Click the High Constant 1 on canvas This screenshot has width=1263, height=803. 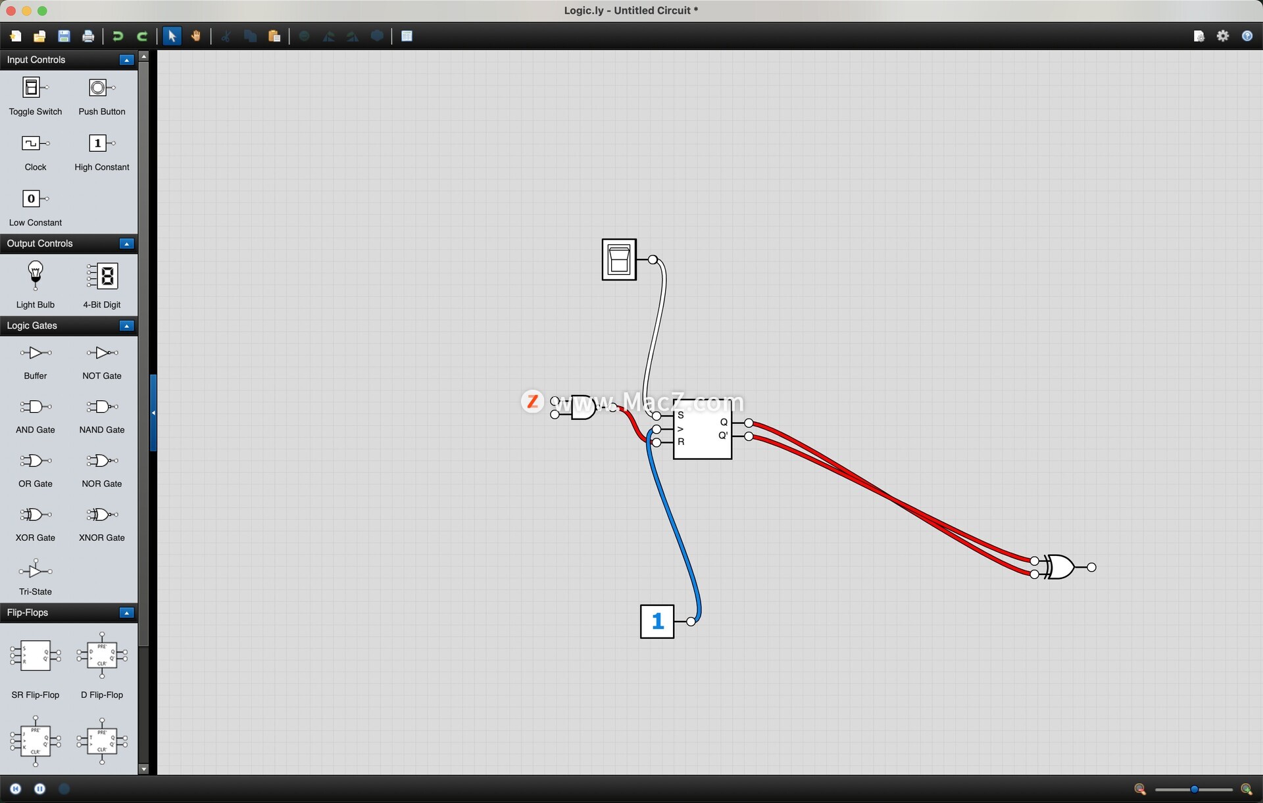point(656,621)
